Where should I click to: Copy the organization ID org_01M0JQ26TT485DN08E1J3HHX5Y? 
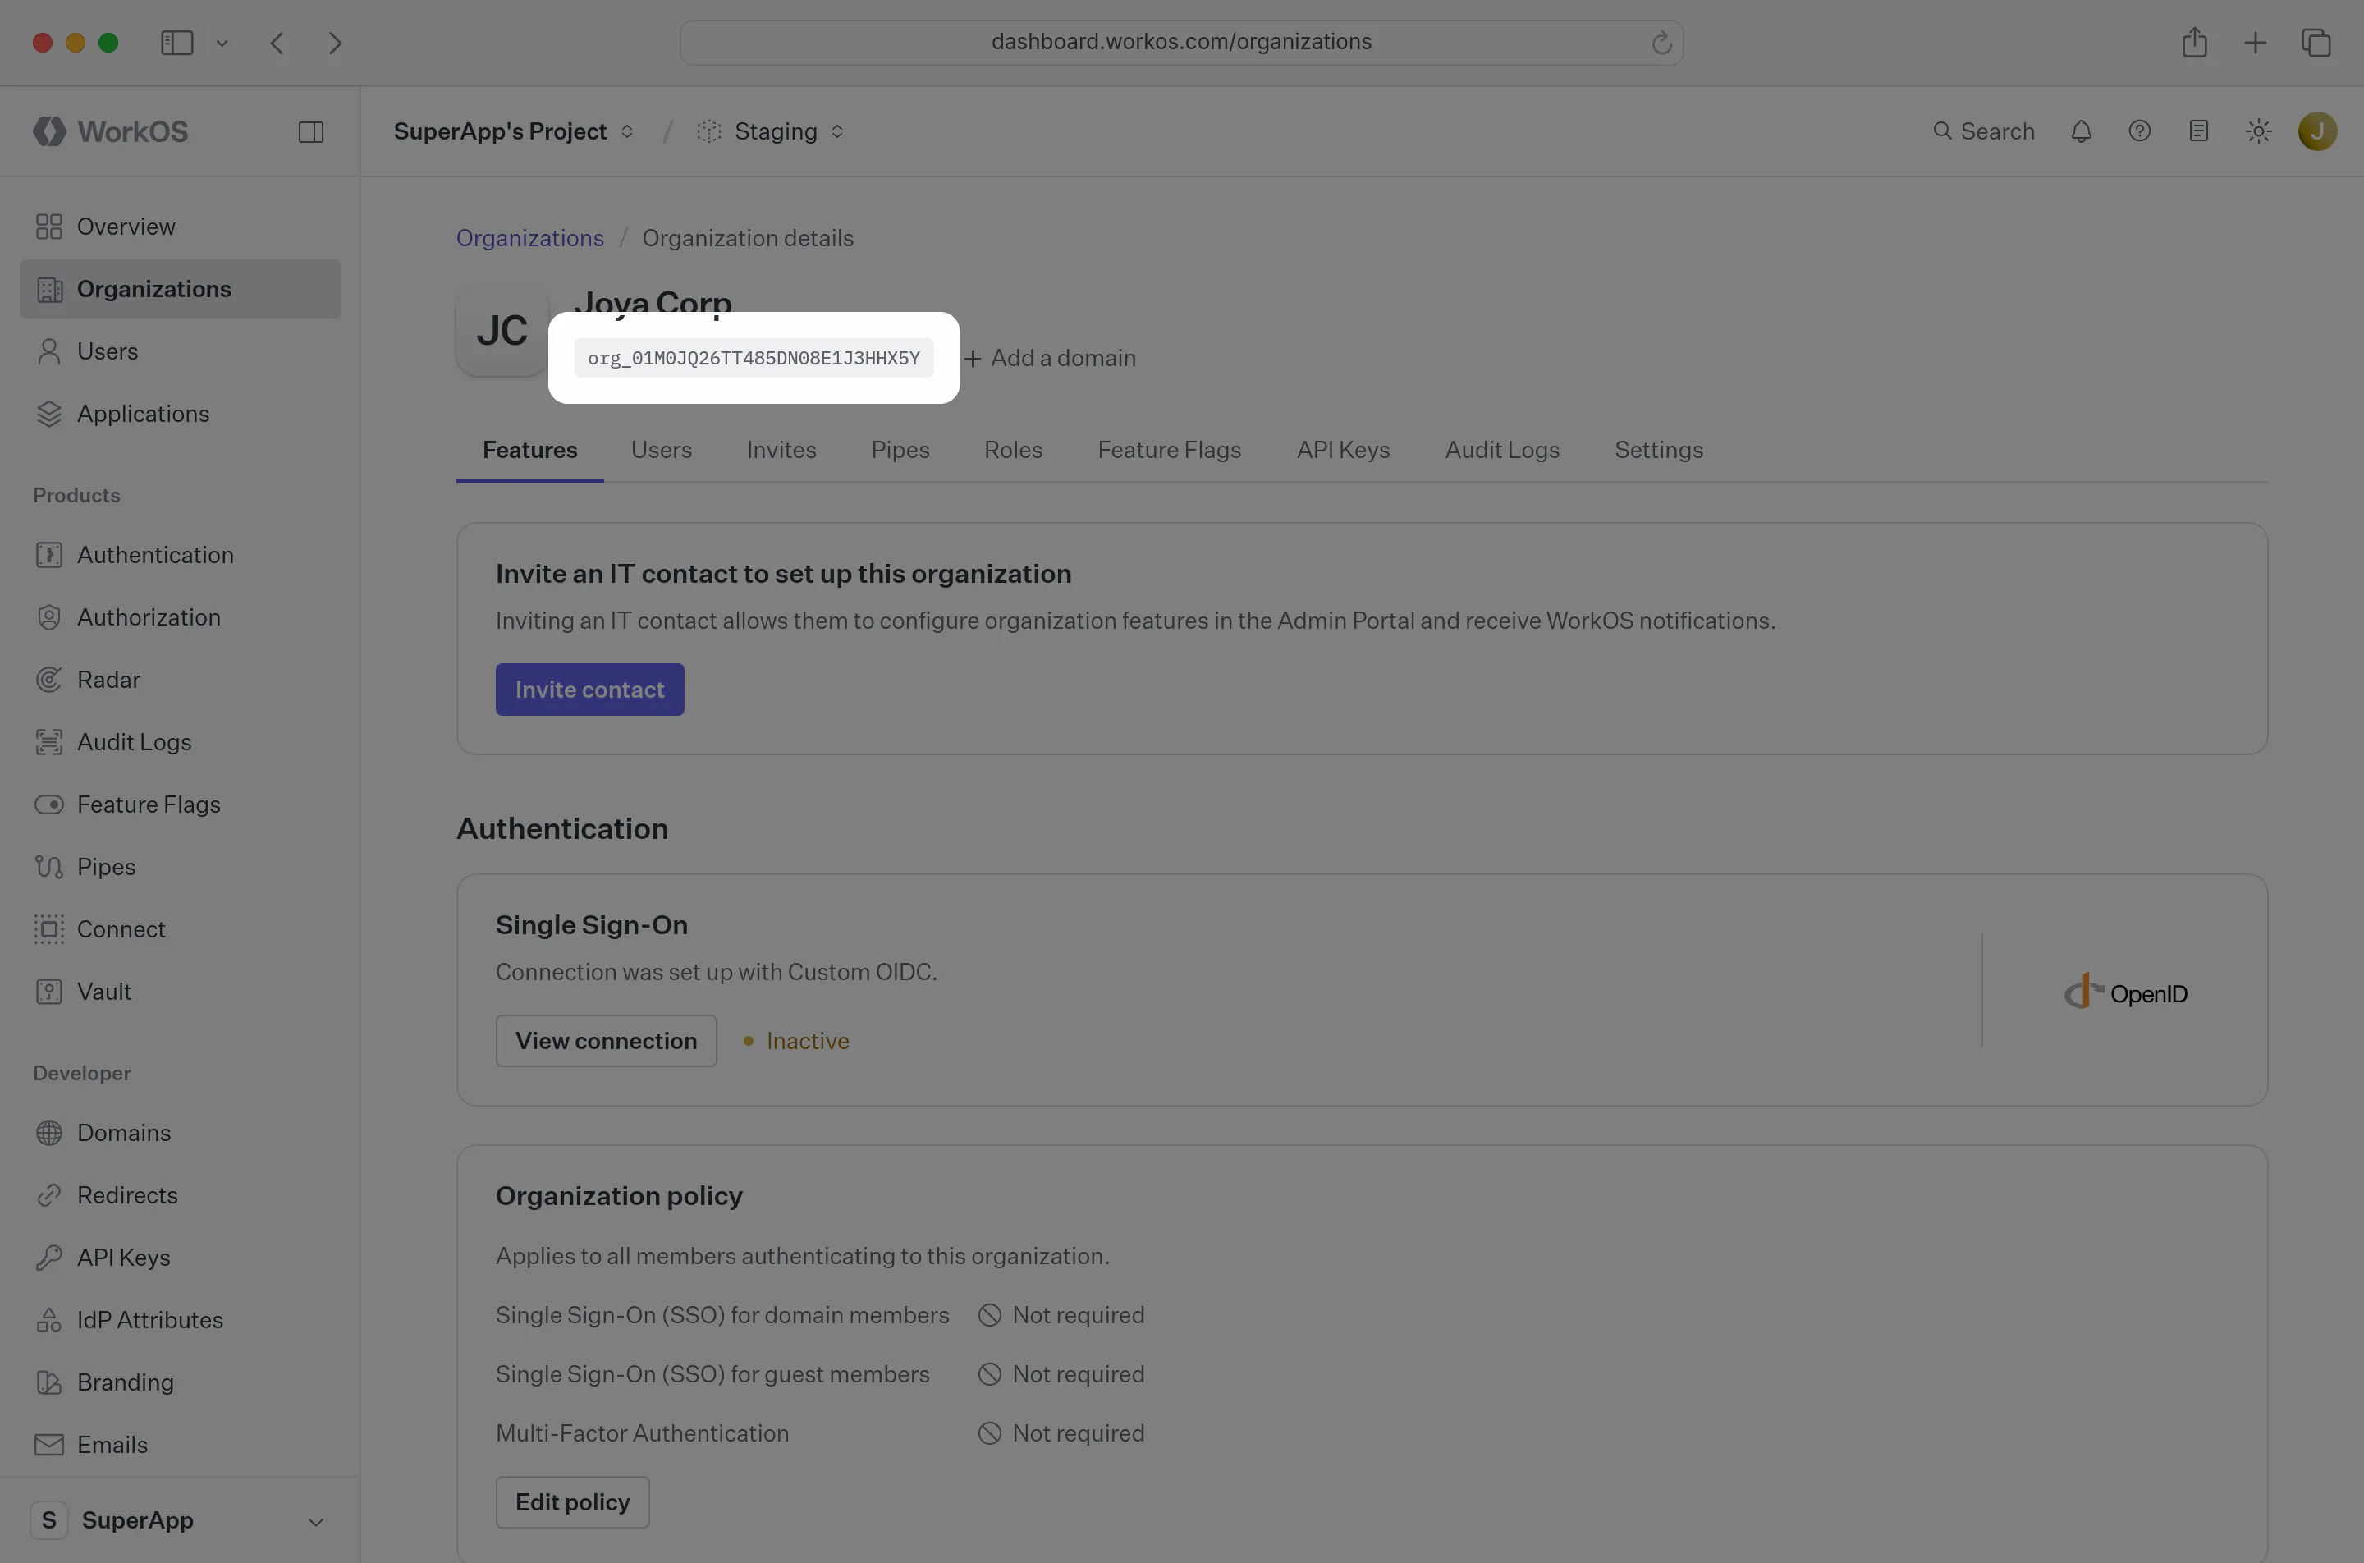coord(754,358)
